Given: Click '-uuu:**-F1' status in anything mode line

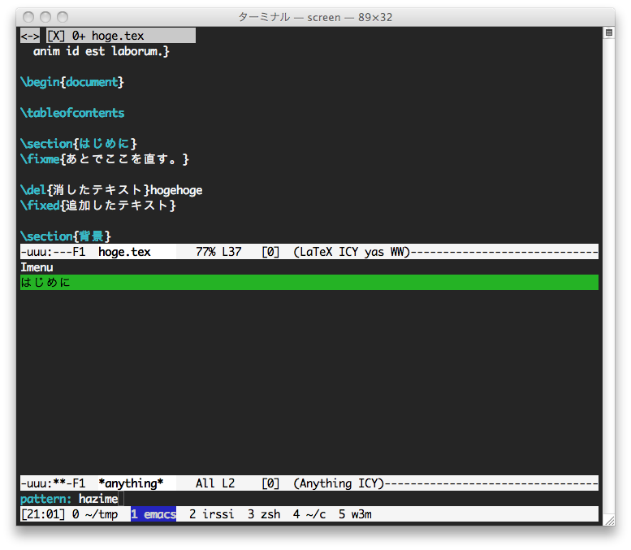Looking at the screenshot, I should coord(53,483).
